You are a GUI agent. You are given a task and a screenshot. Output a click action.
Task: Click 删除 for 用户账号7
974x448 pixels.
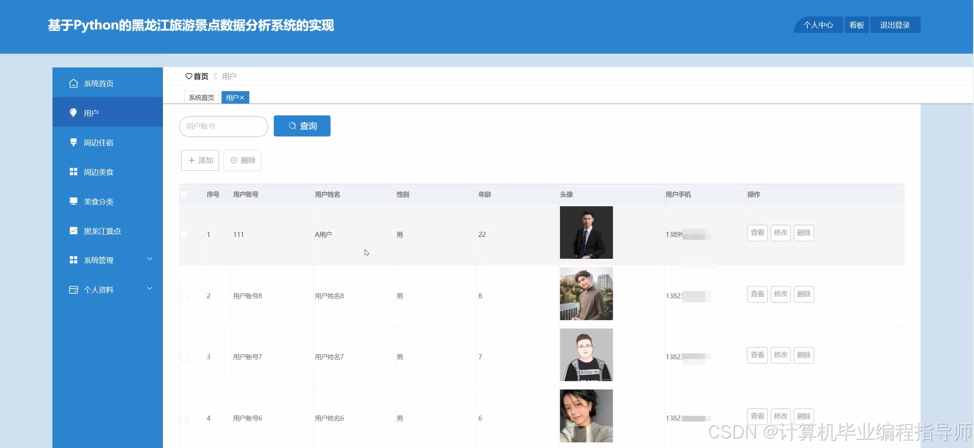(x=804, y=355)
